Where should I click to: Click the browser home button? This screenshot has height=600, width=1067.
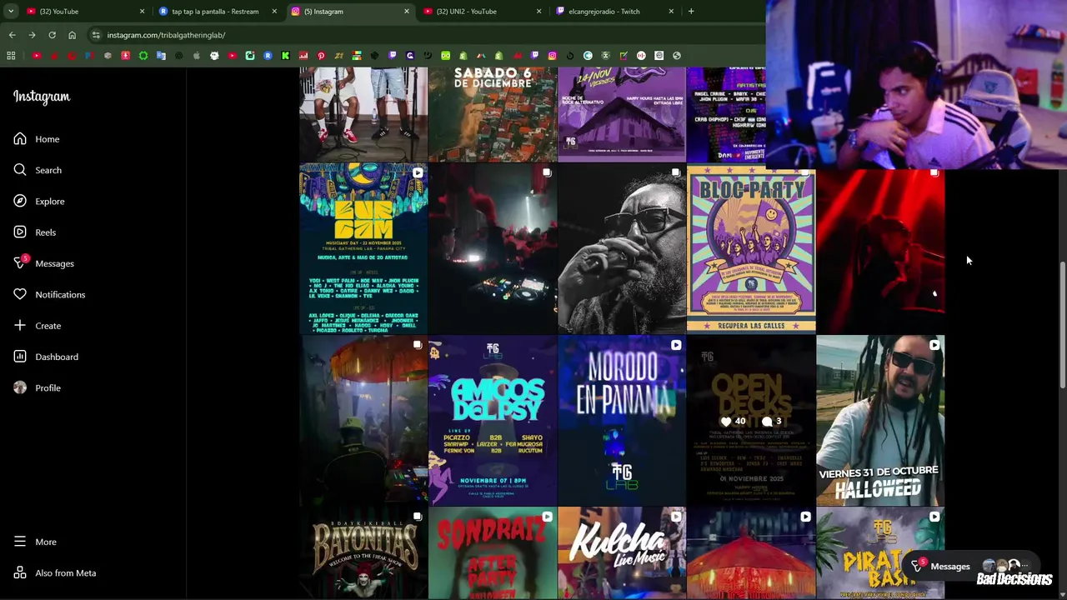(72, 35)
